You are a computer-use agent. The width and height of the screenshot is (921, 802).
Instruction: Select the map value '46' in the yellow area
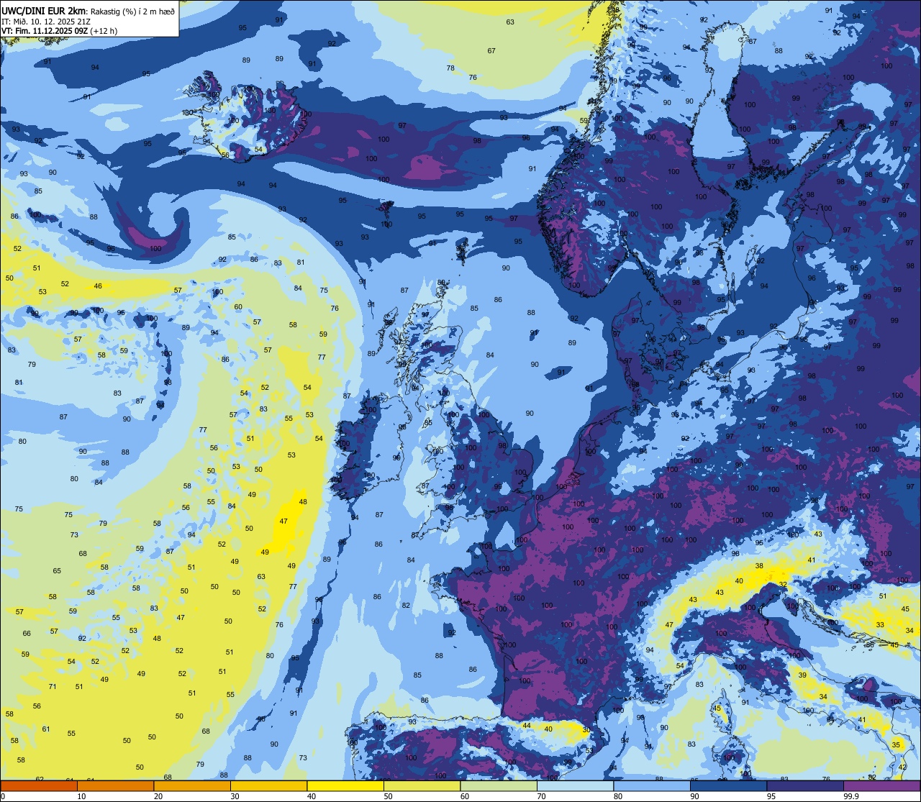click(x=98, y=286)
